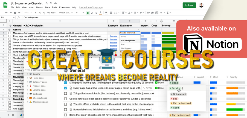The height and width of the screenshot is (118, 247).
Task: Check Notion box for Cookie notification bar
Action: click(65, 99)
